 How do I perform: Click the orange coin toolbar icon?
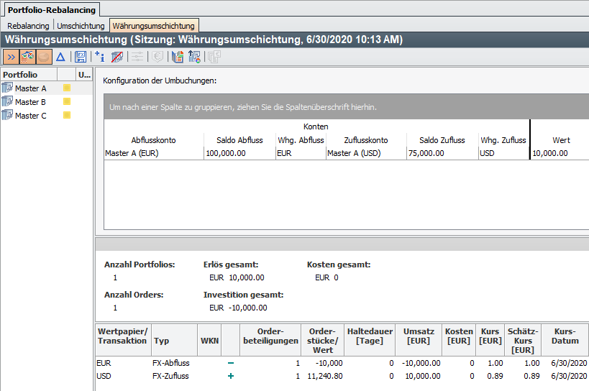tap(44, 57)
